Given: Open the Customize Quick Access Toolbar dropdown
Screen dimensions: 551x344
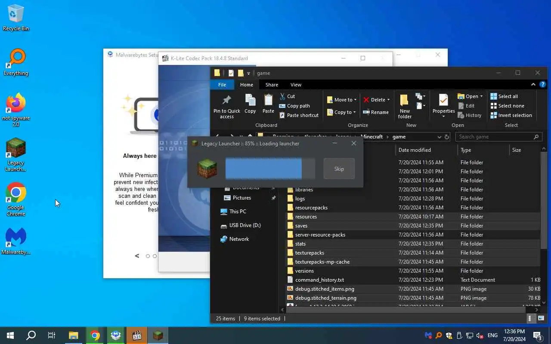Looking at the screenshot, I should pos(248,74).
